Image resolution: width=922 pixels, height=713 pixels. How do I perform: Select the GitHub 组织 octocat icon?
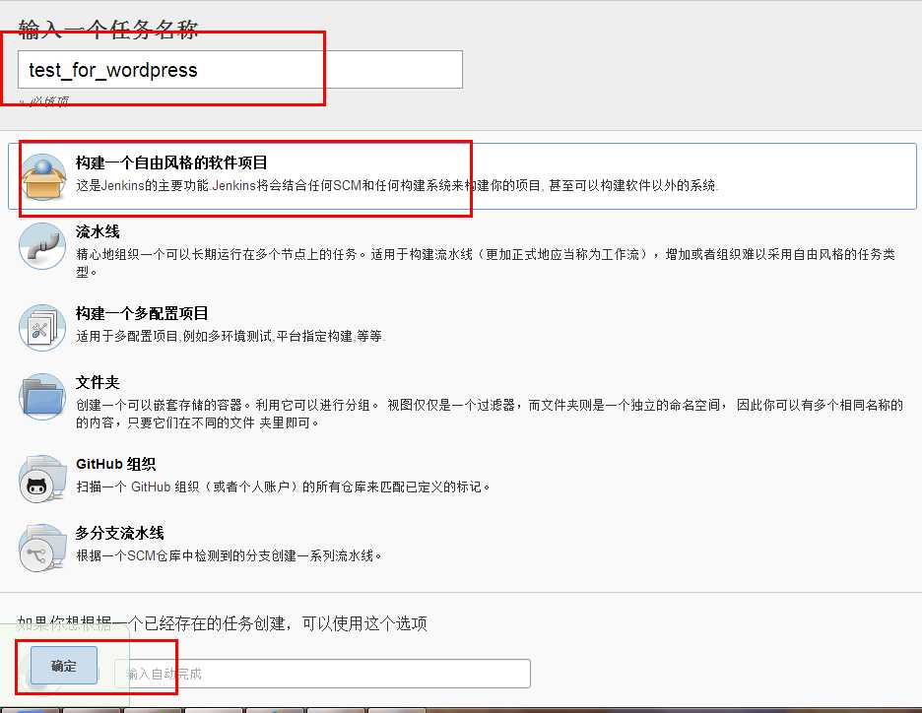(x=42, y=479)
